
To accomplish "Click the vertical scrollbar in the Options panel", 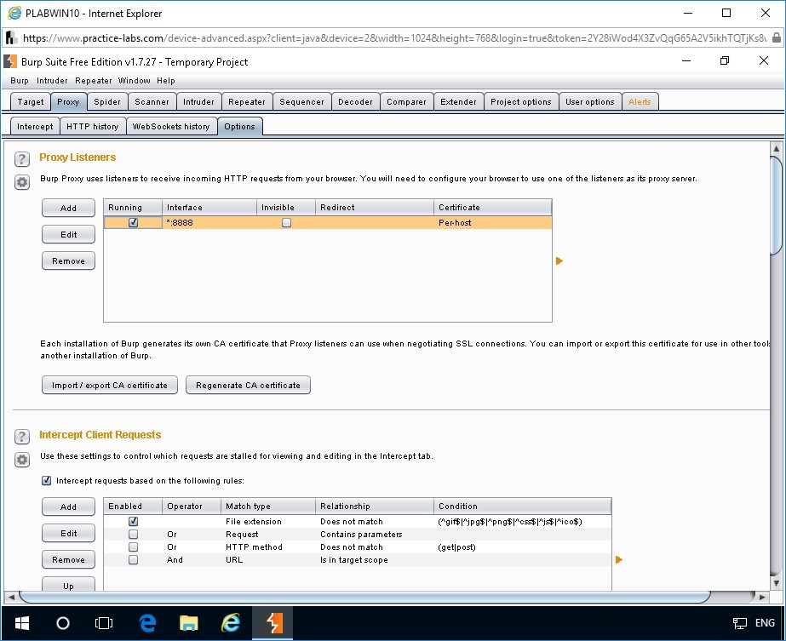I will 775,204.
